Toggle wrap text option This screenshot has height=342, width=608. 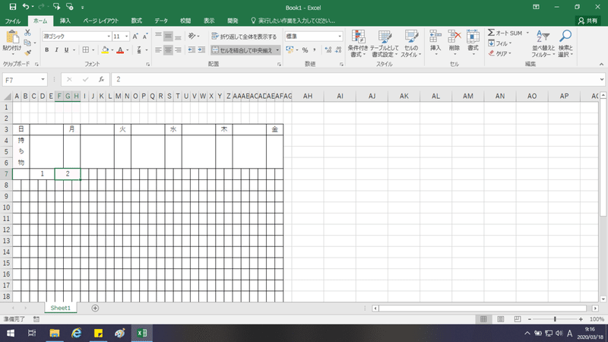point(244,36)
